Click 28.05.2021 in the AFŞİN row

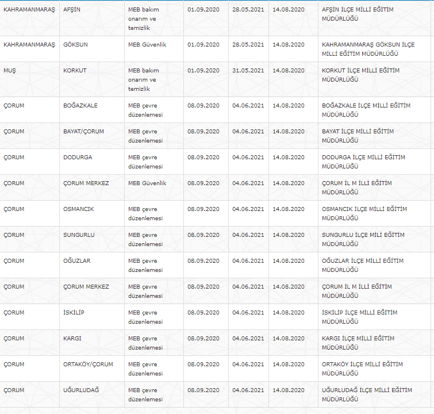click(x=248, y=10)
